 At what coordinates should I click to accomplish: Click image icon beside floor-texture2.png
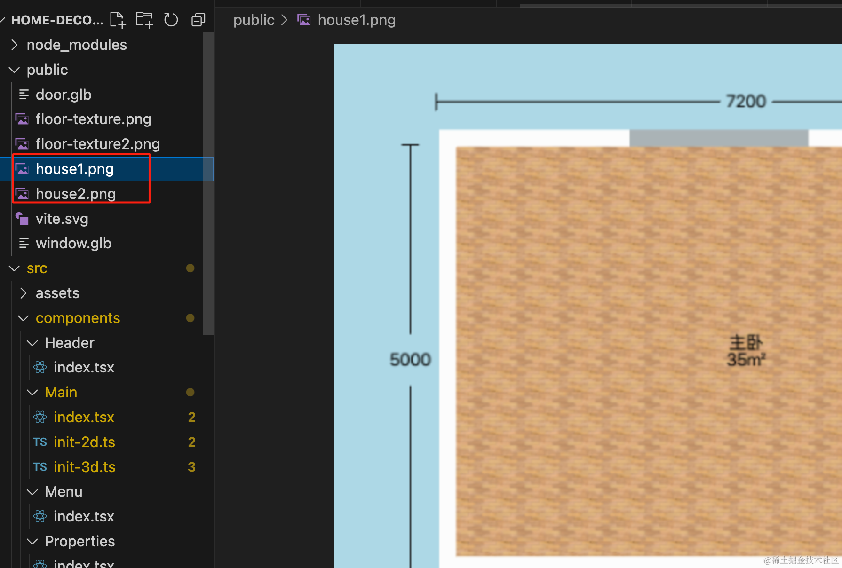(22, 144)
